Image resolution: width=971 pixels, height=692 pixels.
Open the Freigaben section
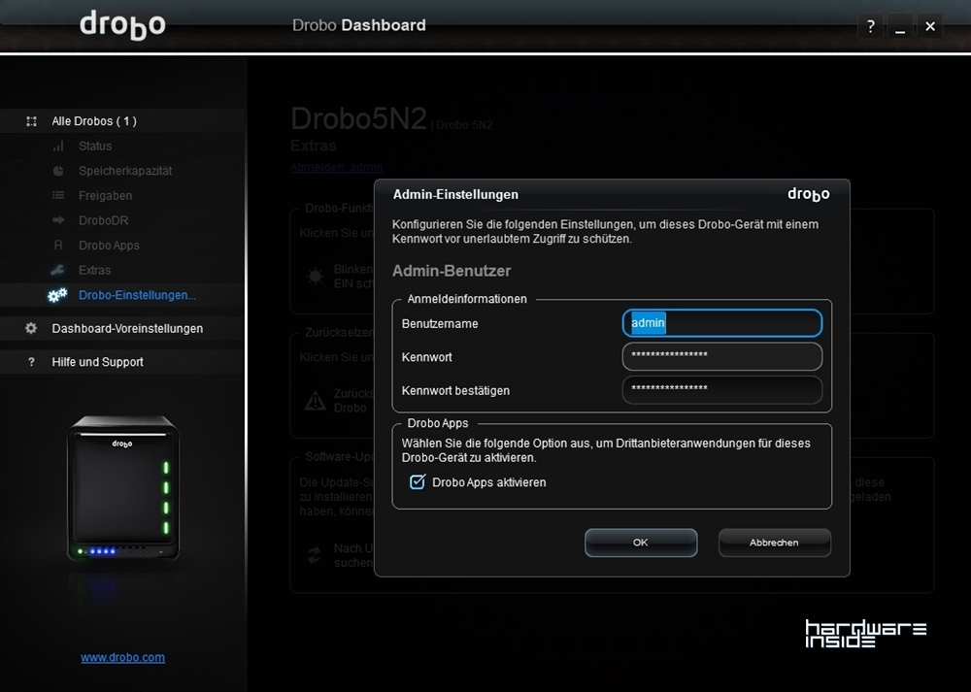tap(105, 196)
